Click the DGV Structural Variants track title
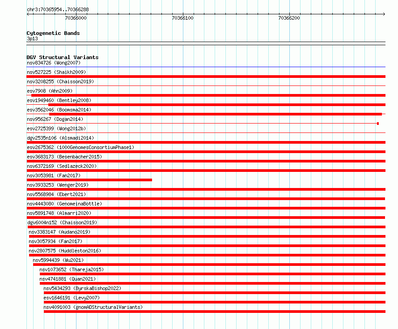The image size is (398, 329). click(x=63, y=57)
